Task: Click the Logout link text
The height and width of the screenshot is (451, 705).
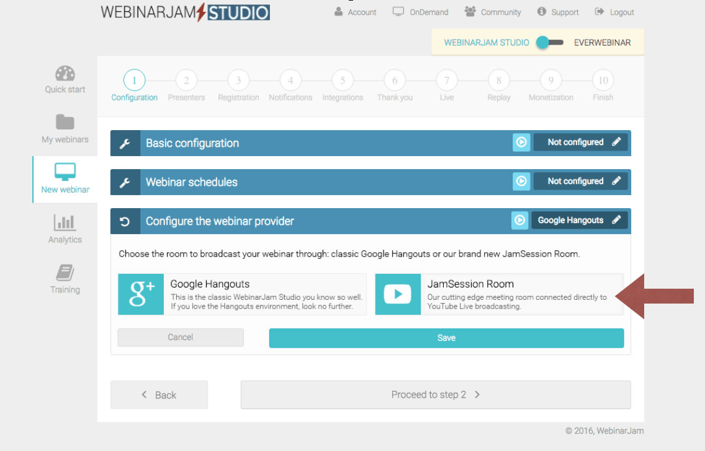Action: [x=622, y=12]
